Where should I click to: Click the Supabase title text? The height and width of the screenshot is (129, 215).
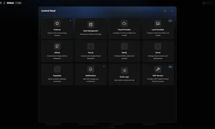(x=57, y=76)
